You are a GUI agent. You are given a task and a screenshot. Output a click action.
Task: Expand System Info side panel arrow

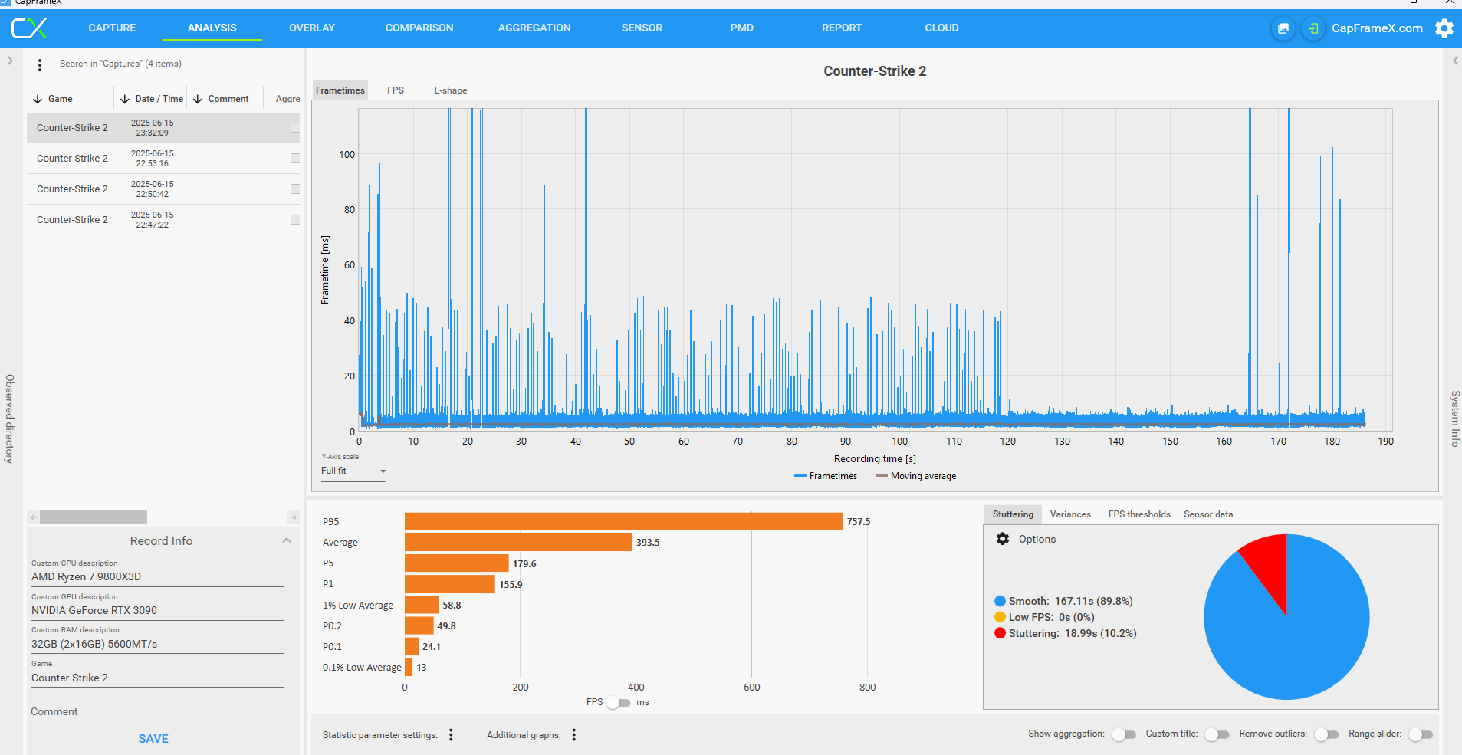[1455, 61]
